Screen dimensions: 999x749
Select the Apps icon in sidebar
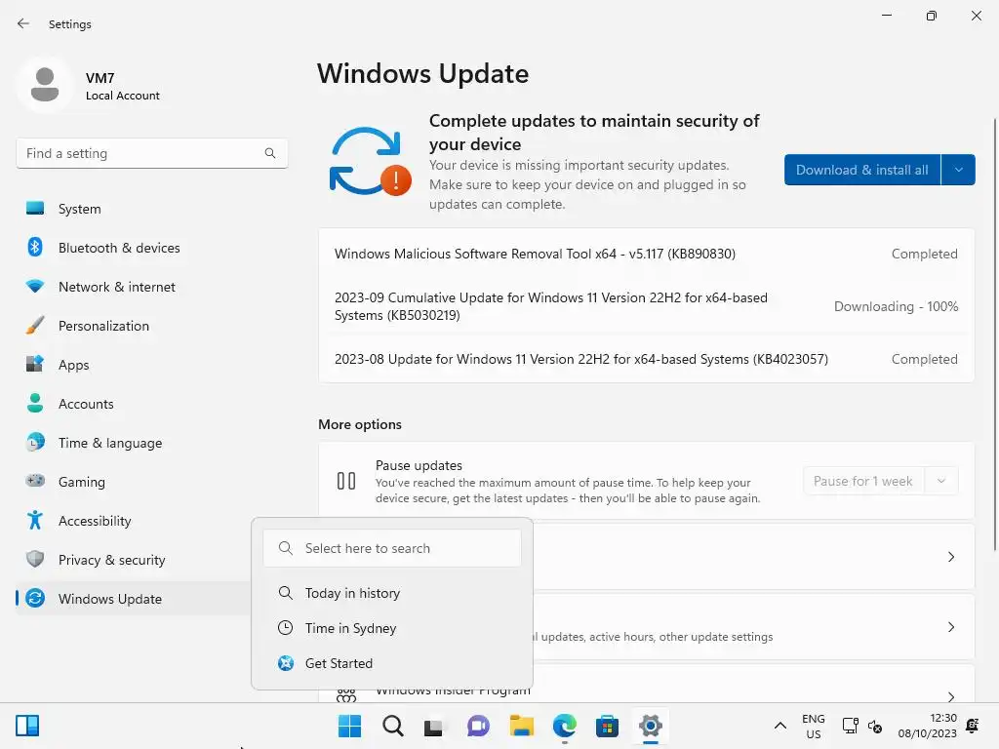click(35, 365)
